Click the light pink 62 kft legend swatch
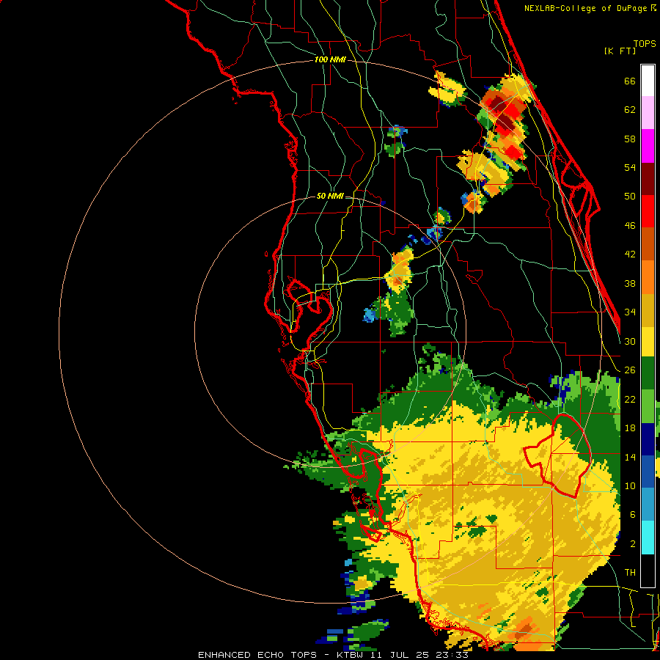Screen dimensions: 660x660 648,112
